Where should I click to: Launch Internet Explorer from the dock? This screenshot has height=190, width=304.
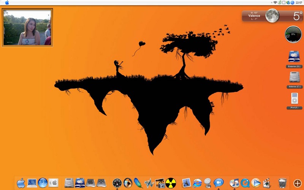coord(197,184)
